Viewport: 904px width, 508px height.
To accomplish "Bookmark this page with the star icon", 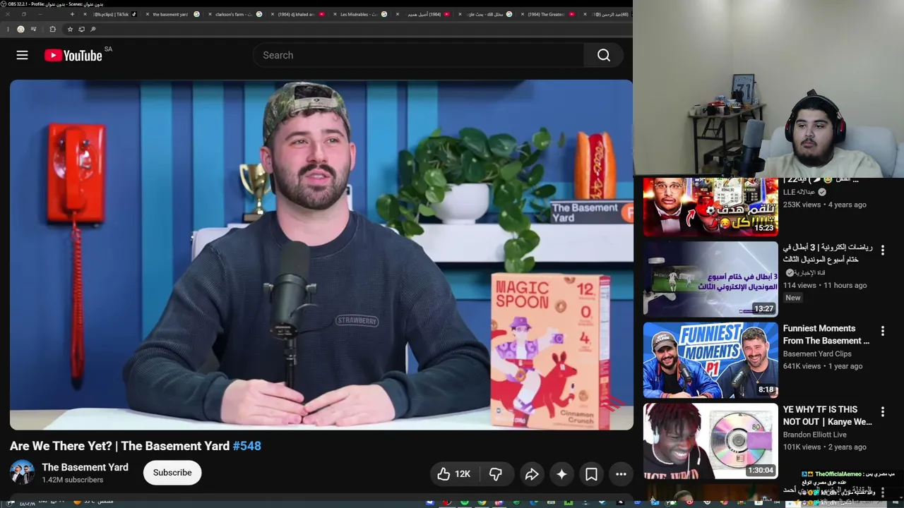I will pos(70,29).
